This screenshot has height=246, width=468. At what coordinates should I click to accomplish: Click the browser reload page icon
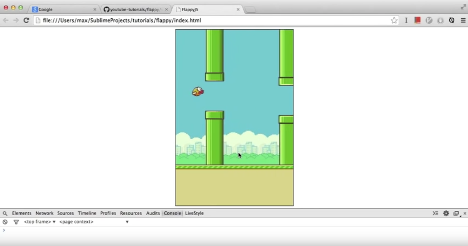coord(26,20)
